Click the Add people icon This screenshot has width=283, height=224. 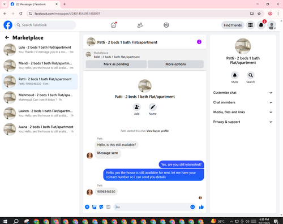pyautogui.click(x=136, y=107)
